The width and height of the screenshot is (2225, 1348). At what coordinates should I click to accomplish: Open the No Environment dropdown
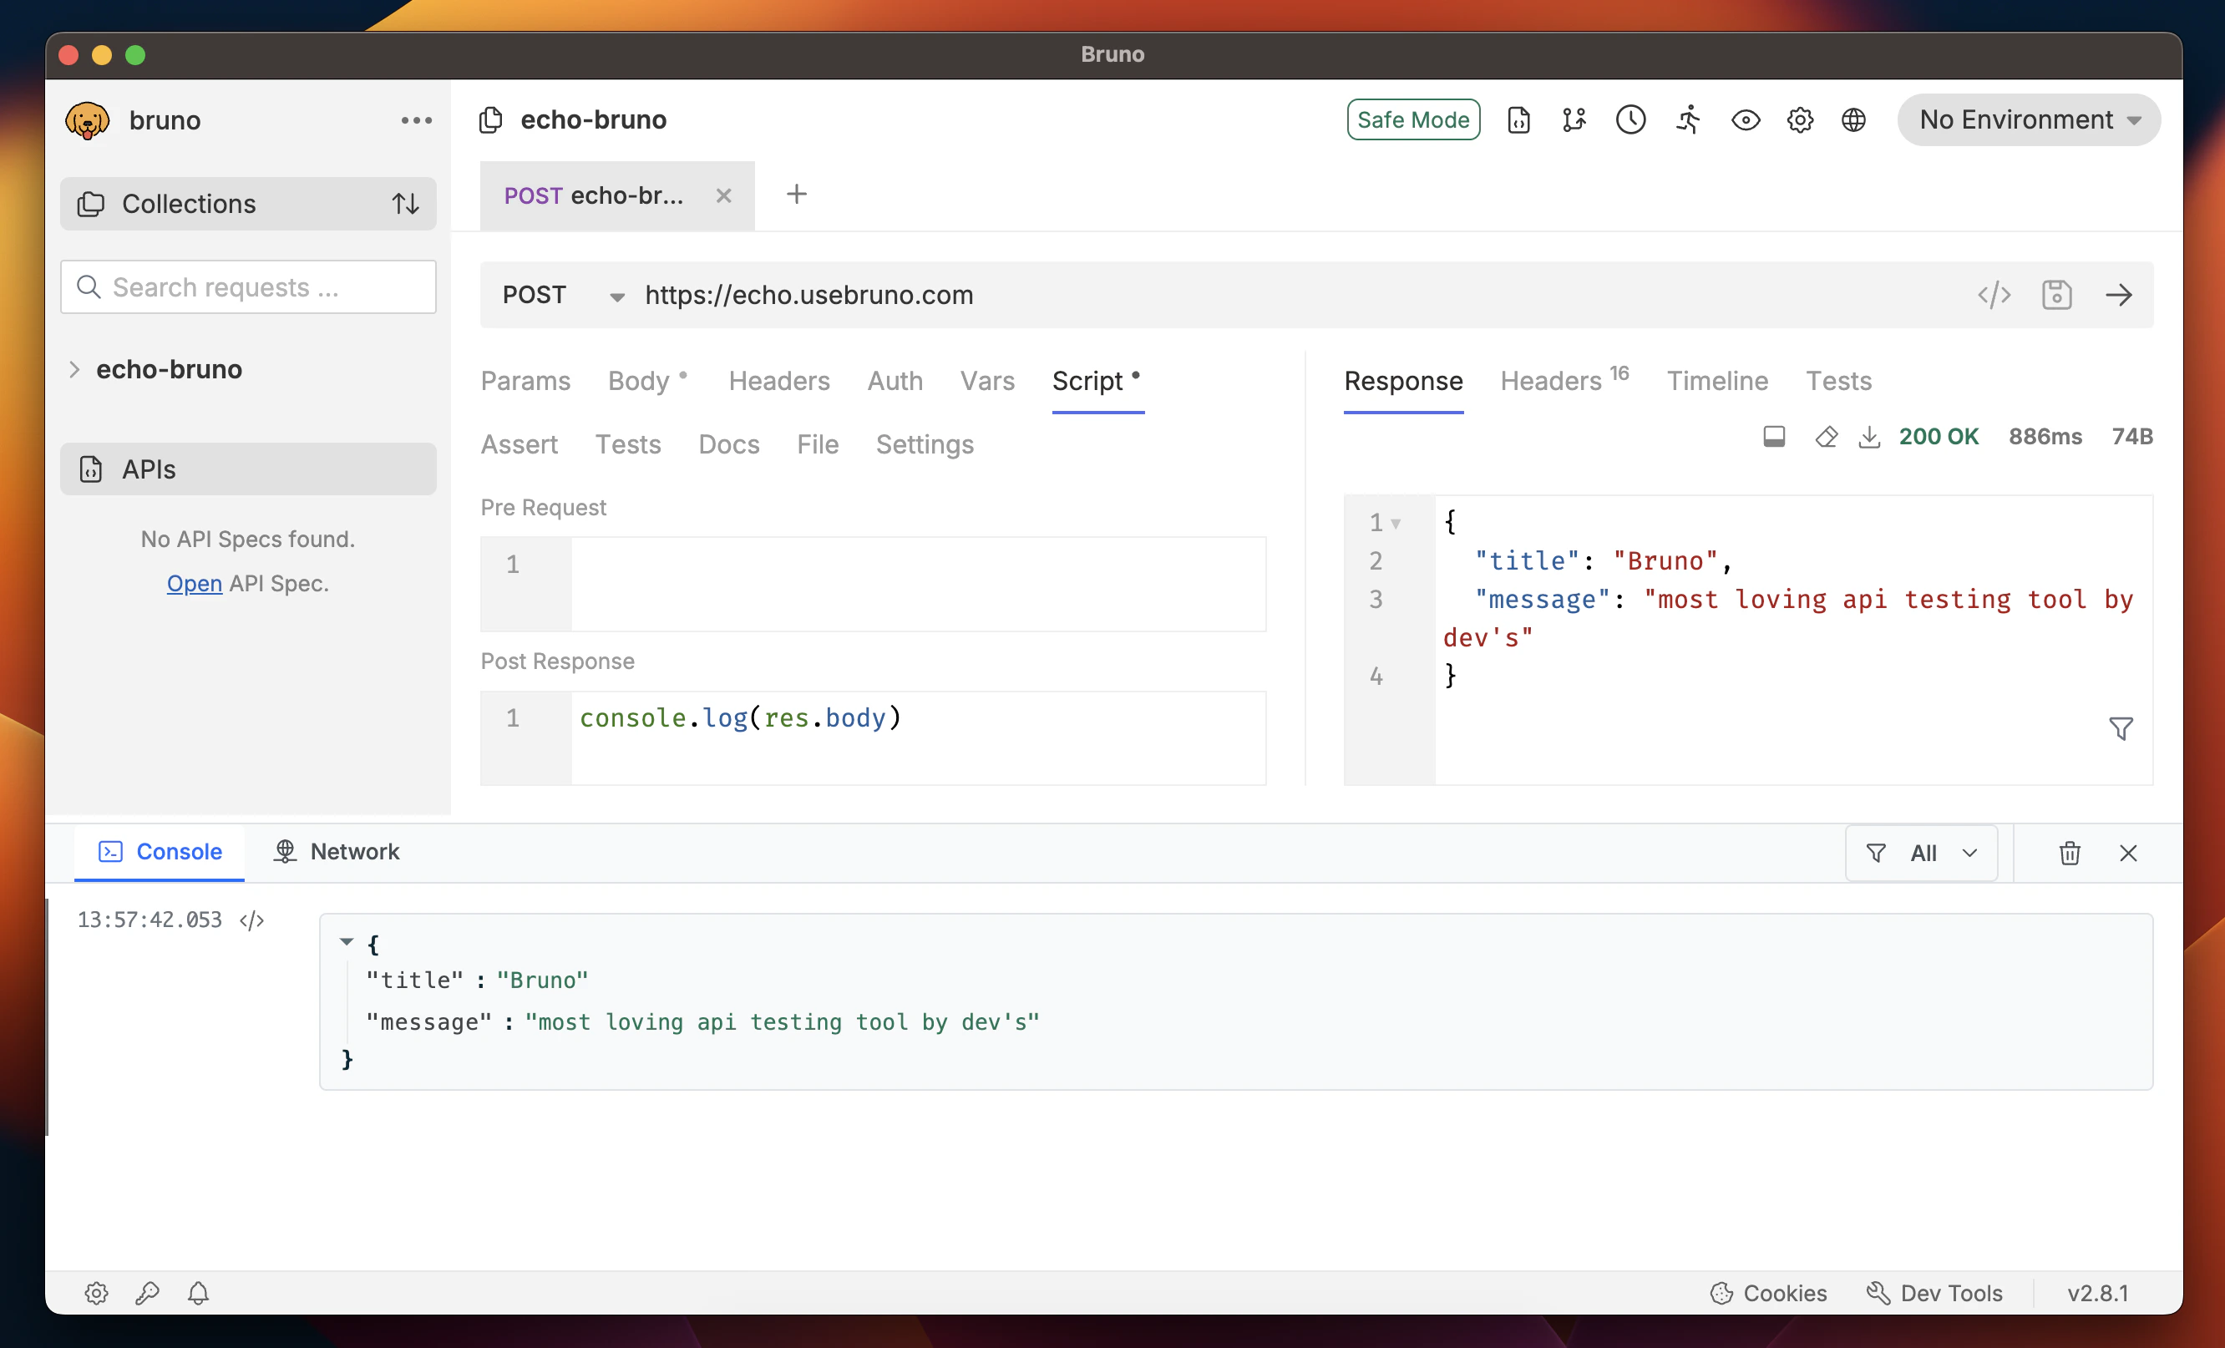[2028, 120]
